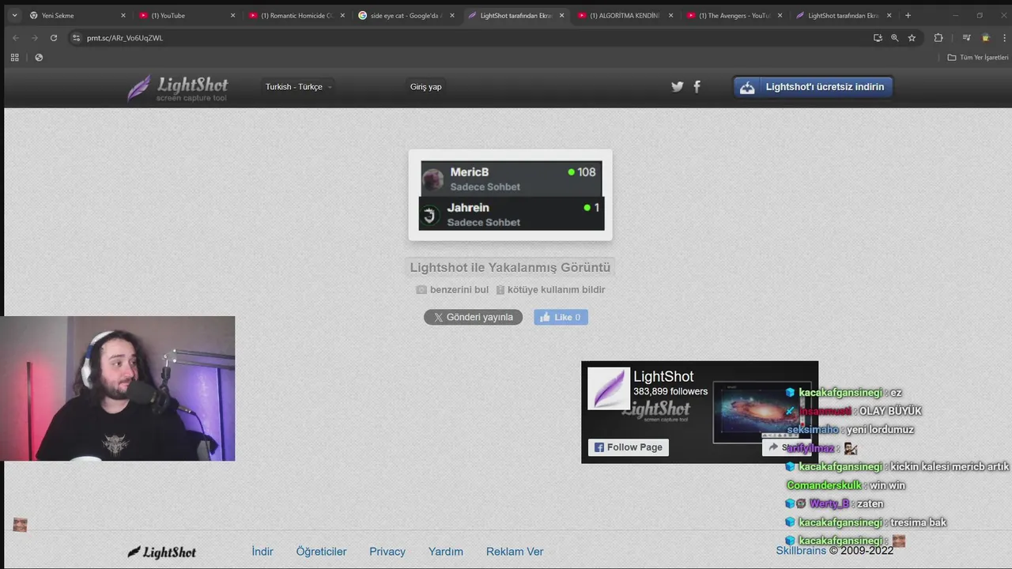The height and width of the screenshot is (569, 1012).
Task: Switch to the ALGORİTMA KENDİNİ tab
Action: pos(625,15)
